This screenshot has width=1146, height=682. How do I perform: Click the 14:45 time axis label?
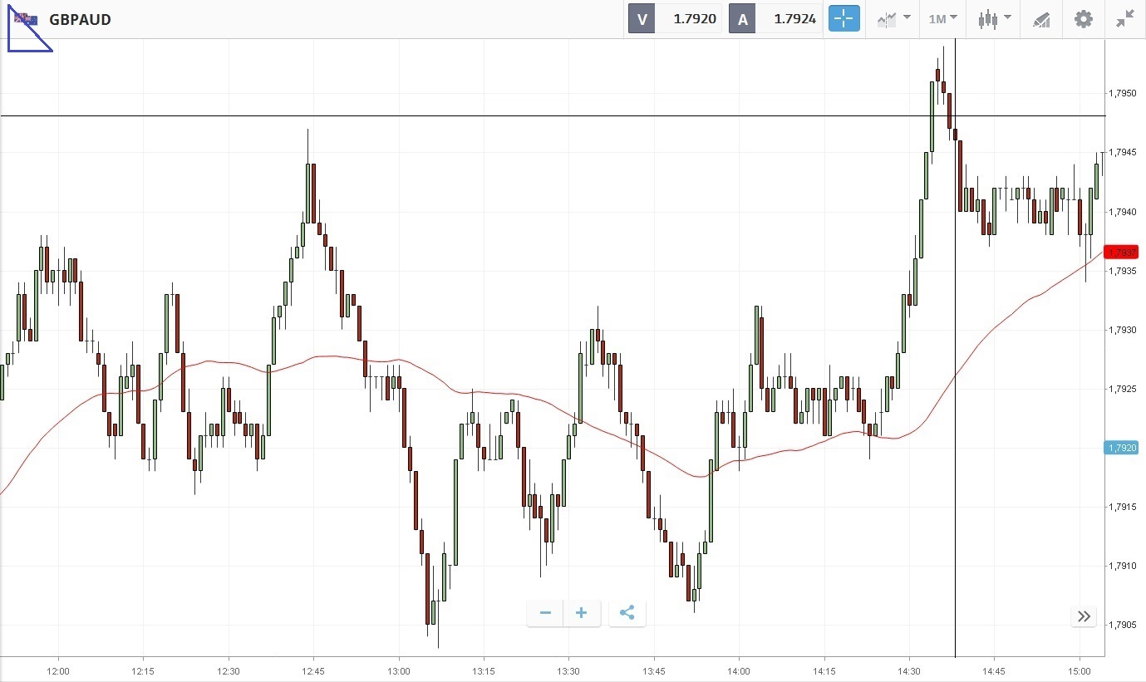[x=994, y=670]
